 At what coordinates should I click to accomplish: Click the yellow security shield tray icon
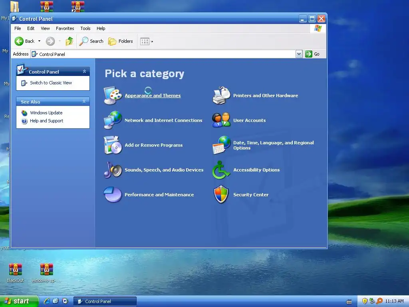tap(365, 301)
